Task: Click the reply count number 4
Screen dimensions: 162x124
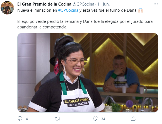Action: click(27, 119)
